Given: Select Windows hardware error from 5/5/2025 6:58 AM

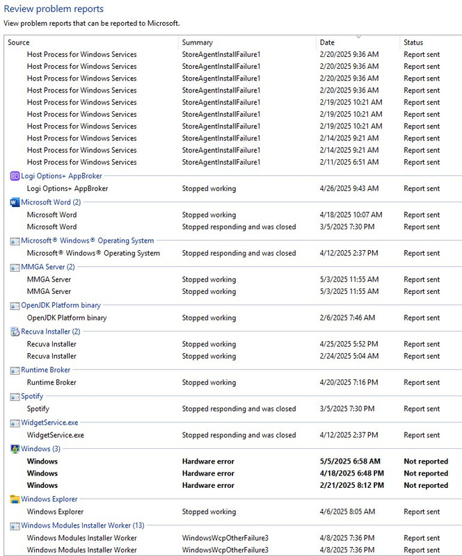Looking at the screenshot, I should pyautogui.click(x=233, y=461).
